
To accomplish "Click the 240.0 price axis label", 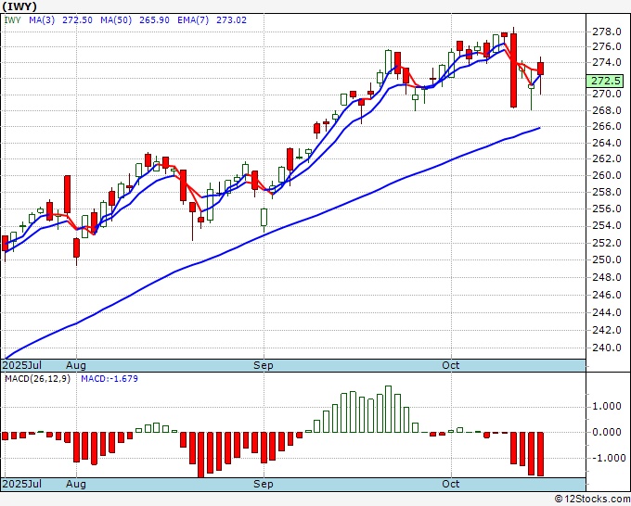I will pyautogui.click(x=607, y=348).
